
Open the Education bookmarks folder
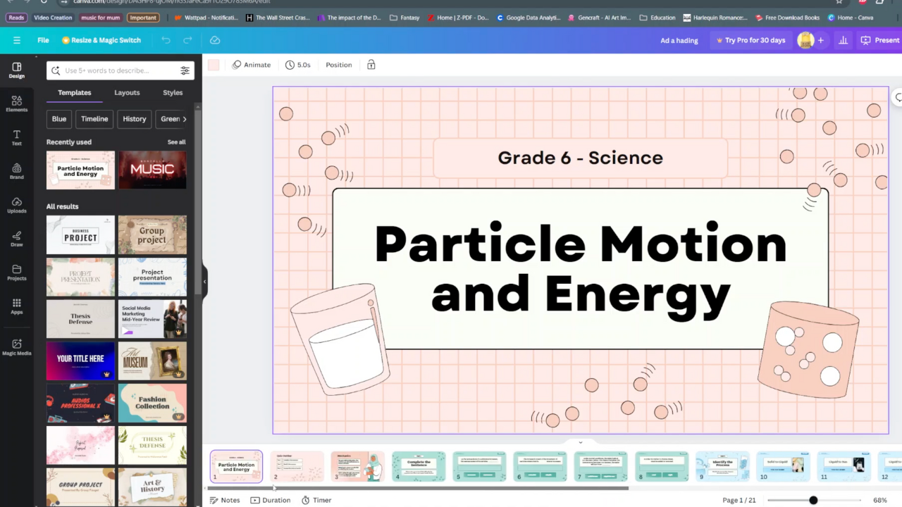657,18
